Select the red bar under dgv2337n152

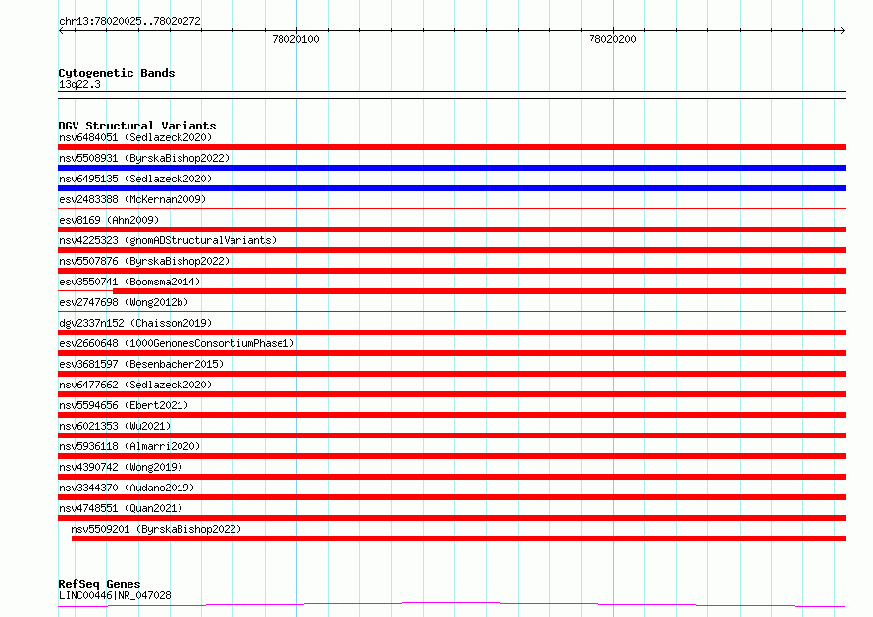(451, 333)
